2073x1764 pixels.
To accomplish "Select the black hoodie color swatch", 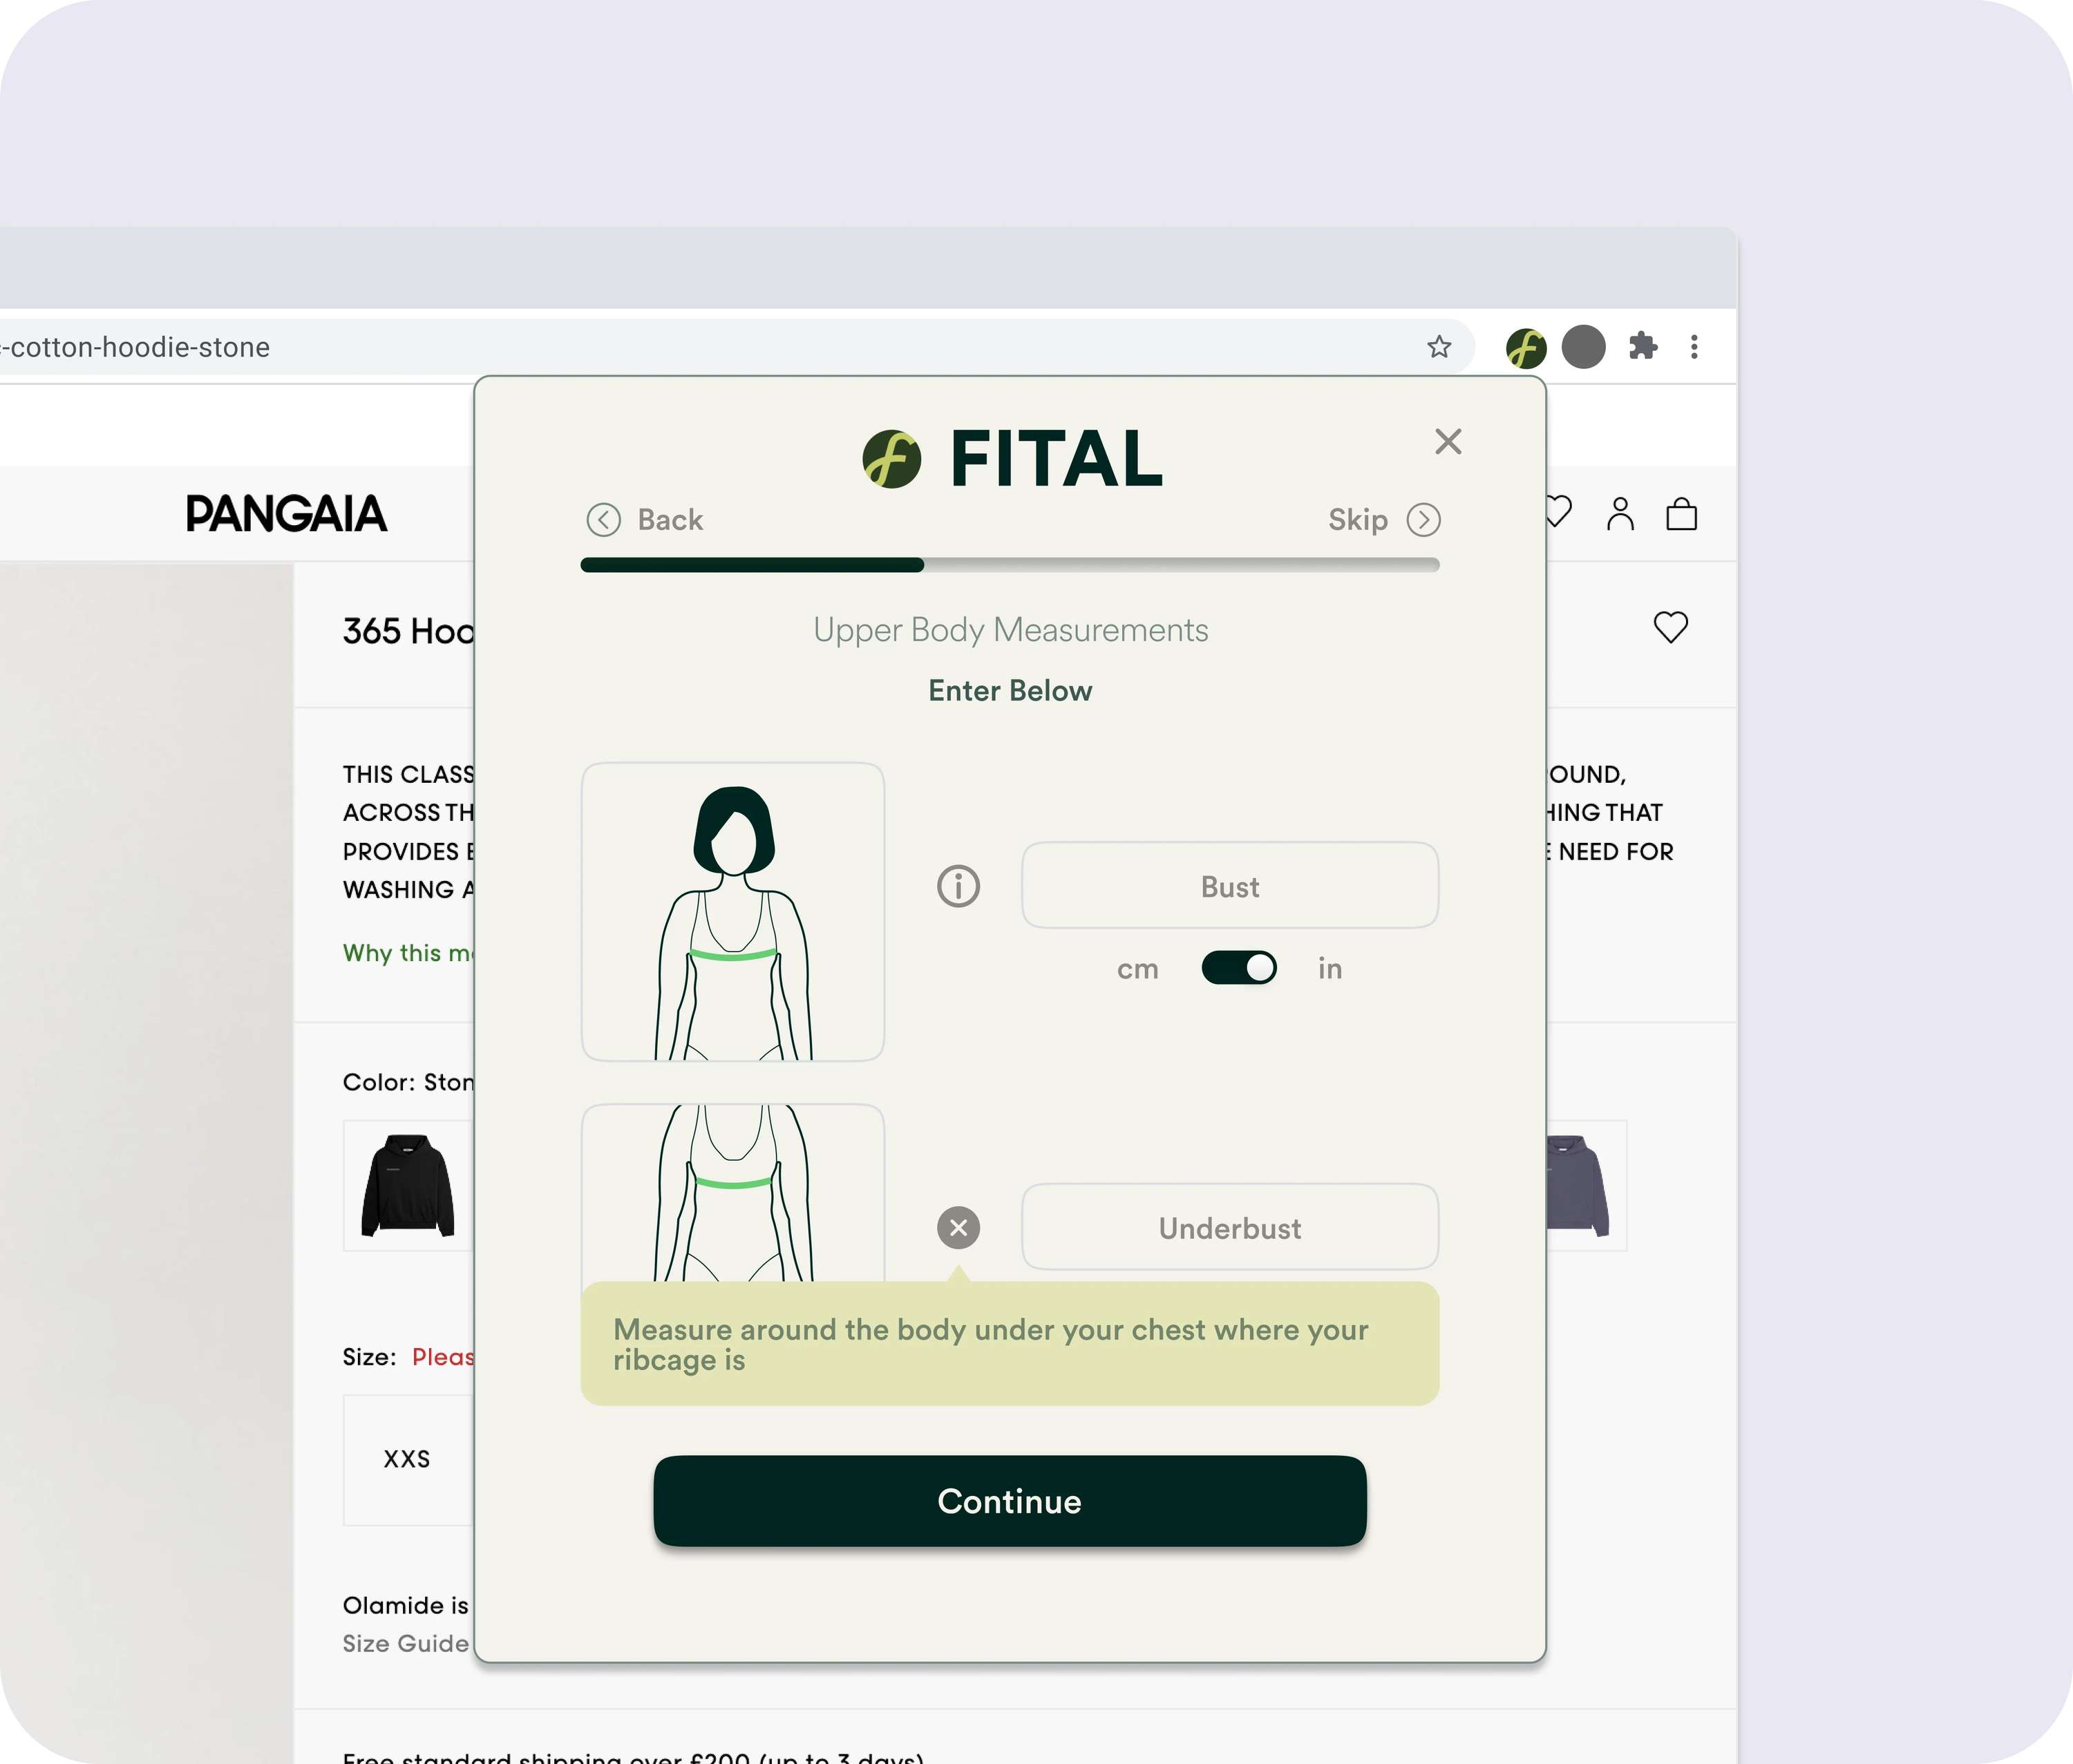I will coord(407,1186).
